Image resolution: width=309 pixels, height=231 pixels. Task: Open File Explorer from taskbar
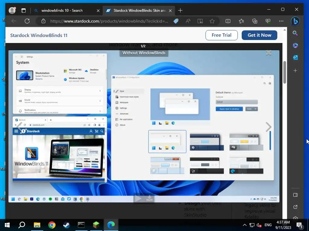pyautogui.click(x=37, y=225)
